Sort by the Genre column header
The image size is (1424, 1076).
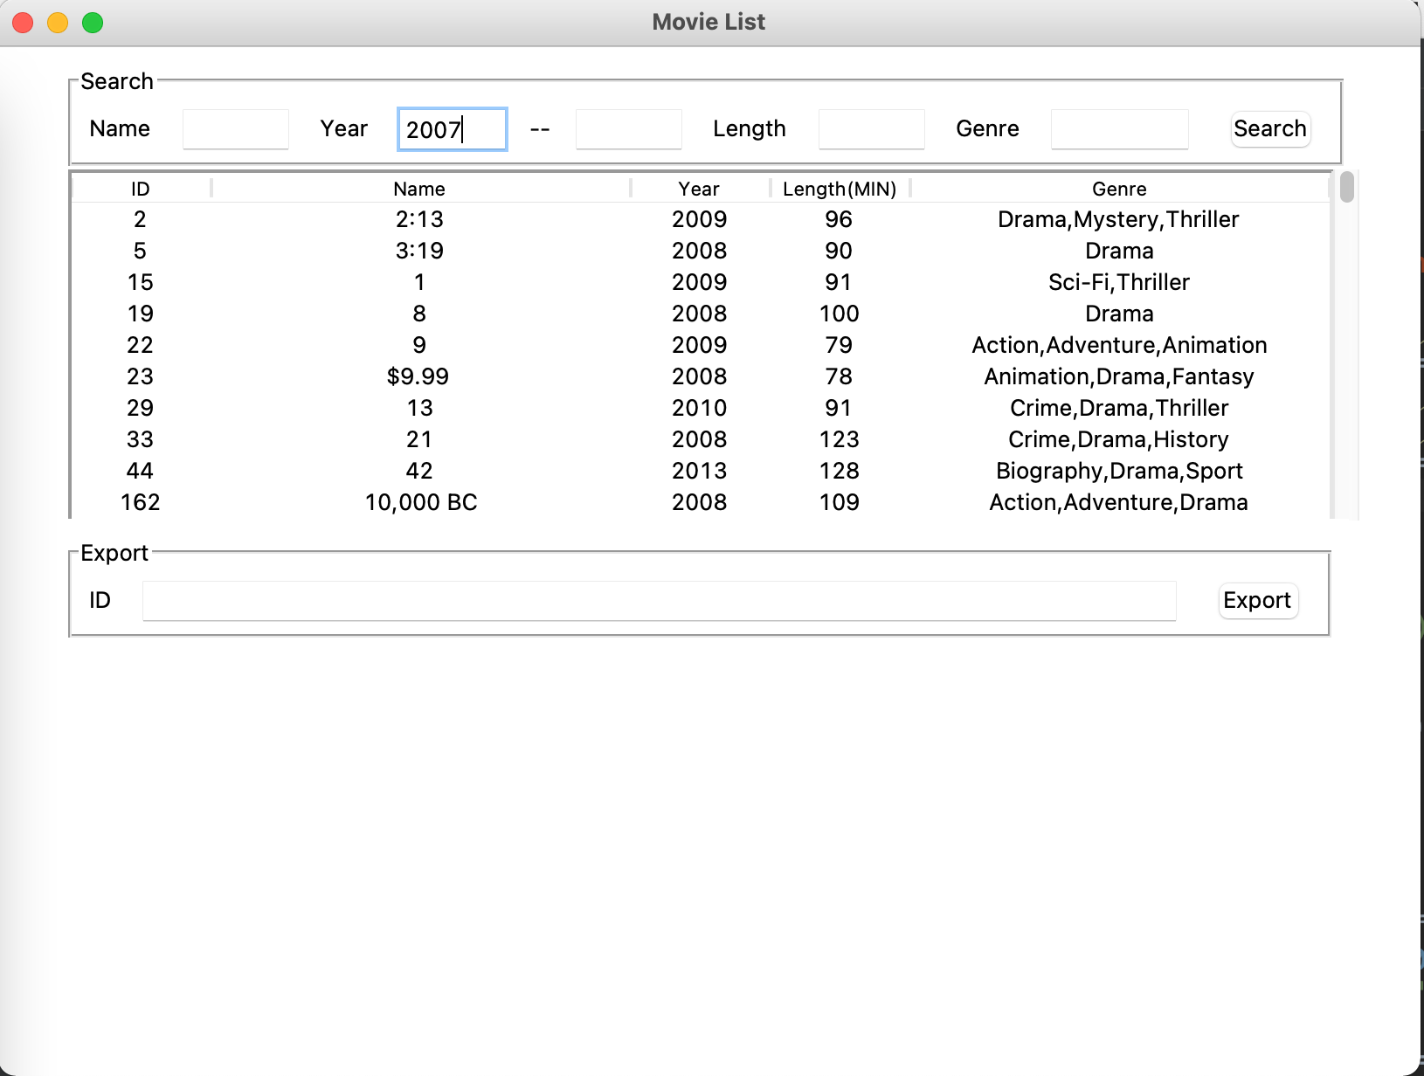click(x=1119, y=189)
